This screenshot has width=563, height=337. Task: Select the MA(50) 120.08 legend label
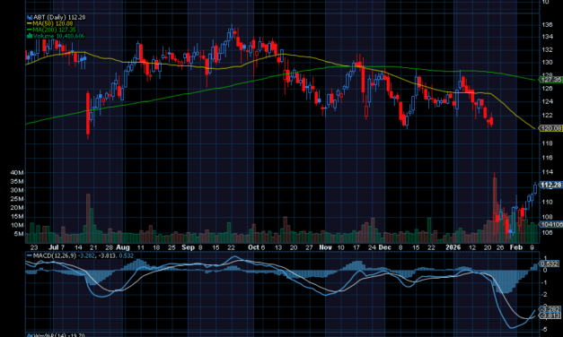click(x=53, y=23)
